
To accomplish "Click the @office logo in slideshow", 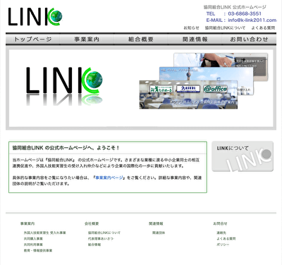I will (x=215, y=89).
